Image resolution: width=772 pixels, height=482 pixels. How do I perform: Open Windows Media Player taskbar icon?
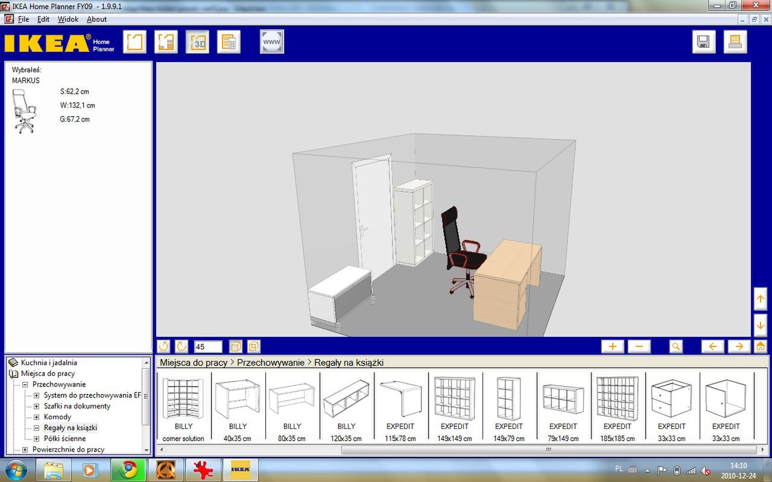90,470
